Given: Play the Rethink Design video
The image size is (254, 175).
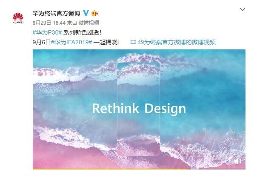Looking at the screenshot, I should click(139, 109).
